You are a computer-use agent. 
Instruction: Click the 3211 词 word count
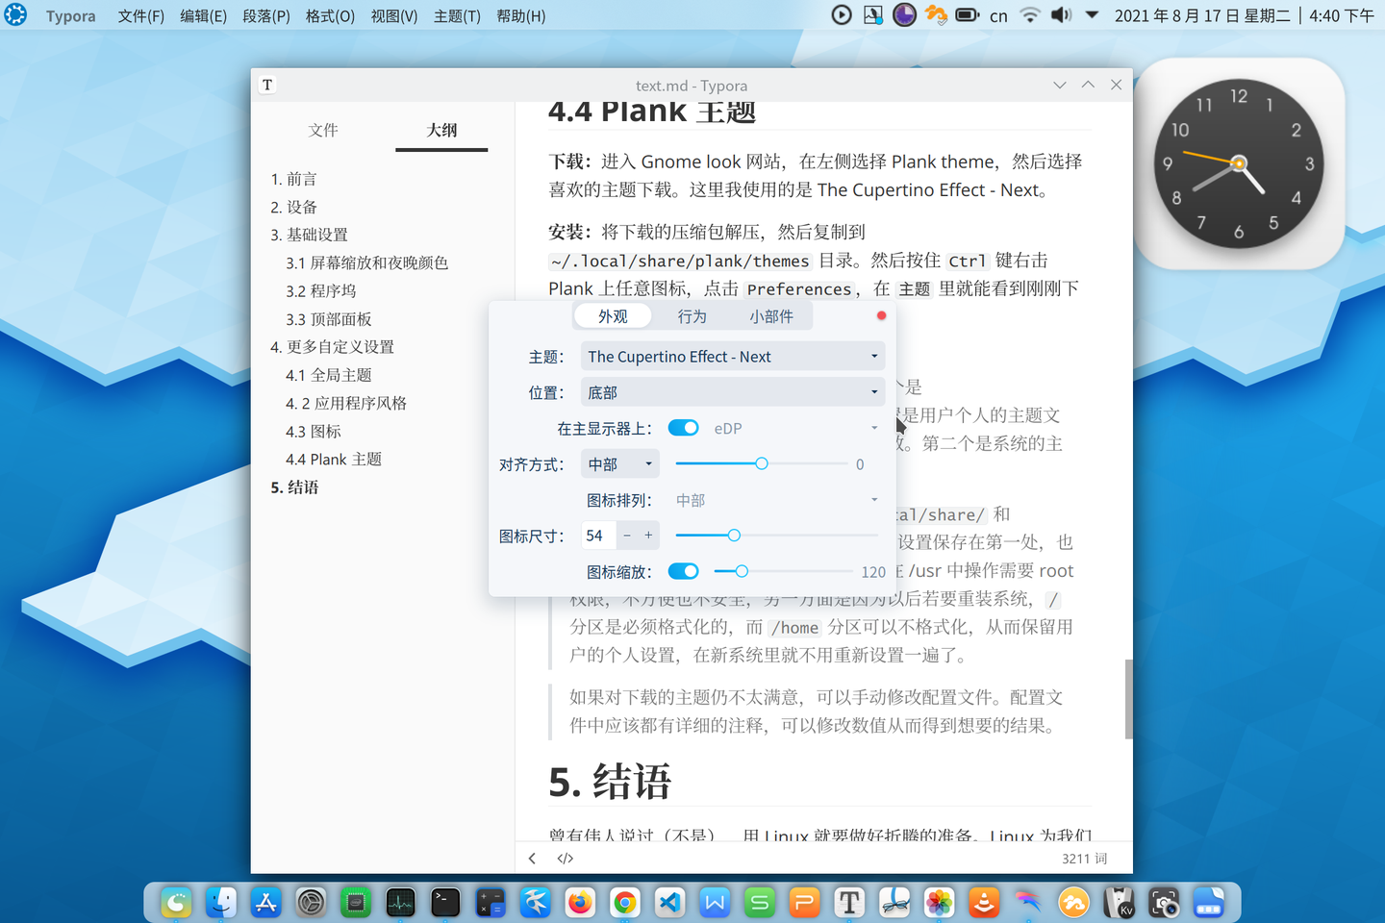[x=1085, y=859]
